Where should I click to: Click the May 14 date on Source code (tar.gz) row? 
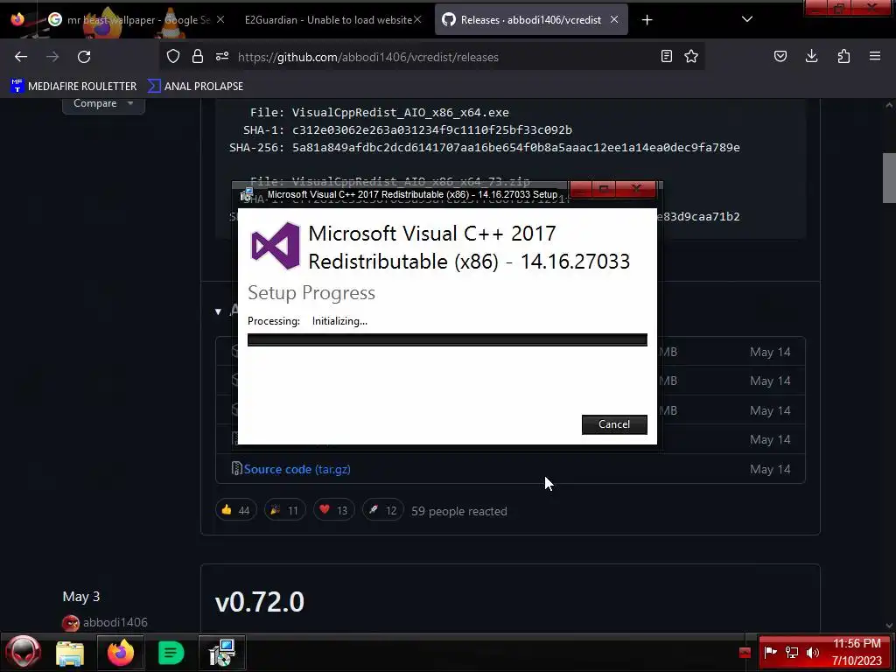pyautogui.click(x=770, y=469)
